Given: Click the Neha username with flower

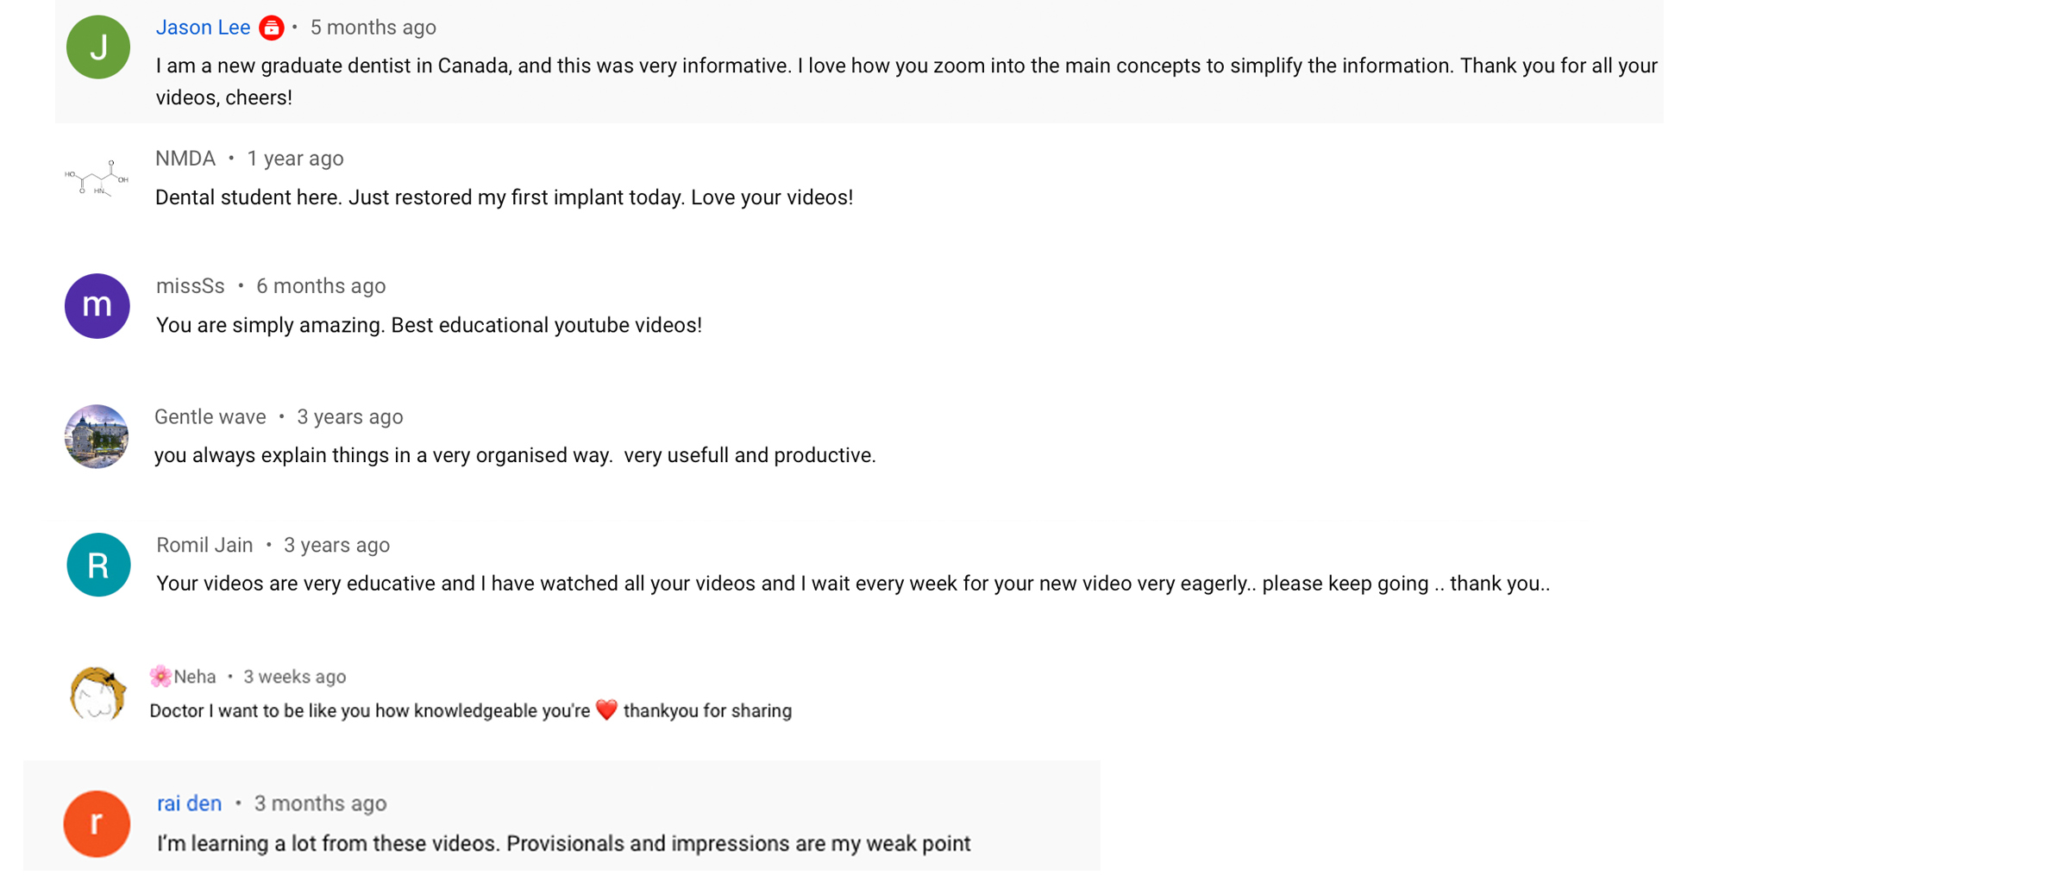Looking at the screenshot, I should coord(183,677).
